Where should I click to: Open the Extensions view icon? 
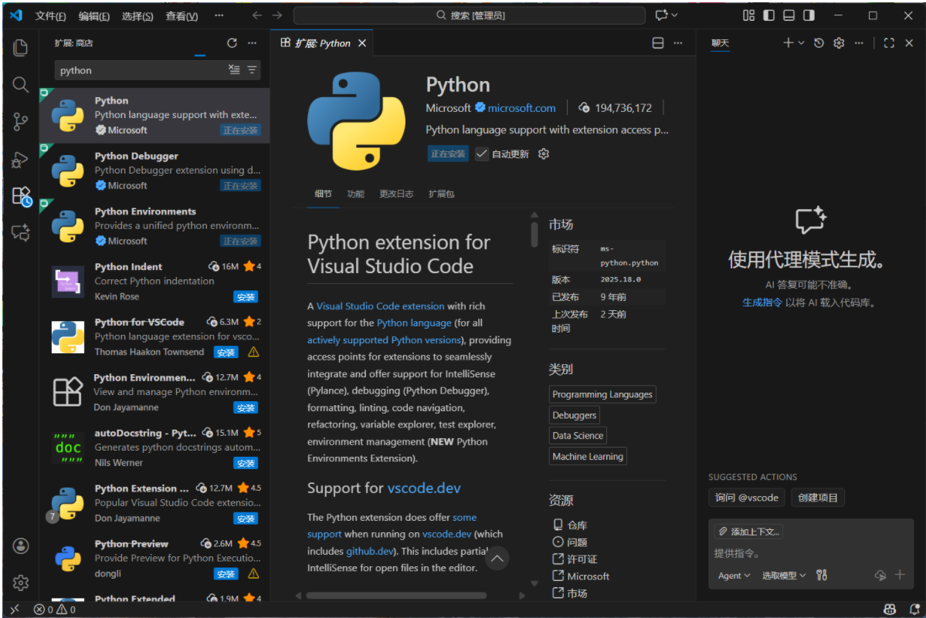point(22,197)
